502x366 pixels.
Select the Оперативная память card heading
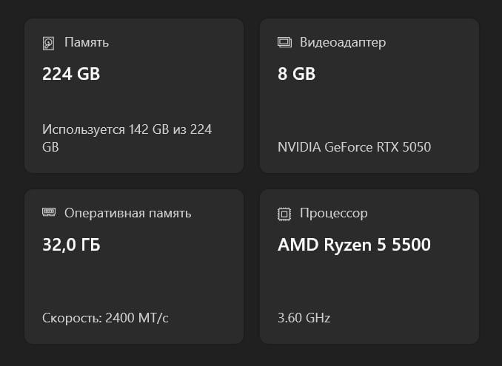click(x=127, y=213)
